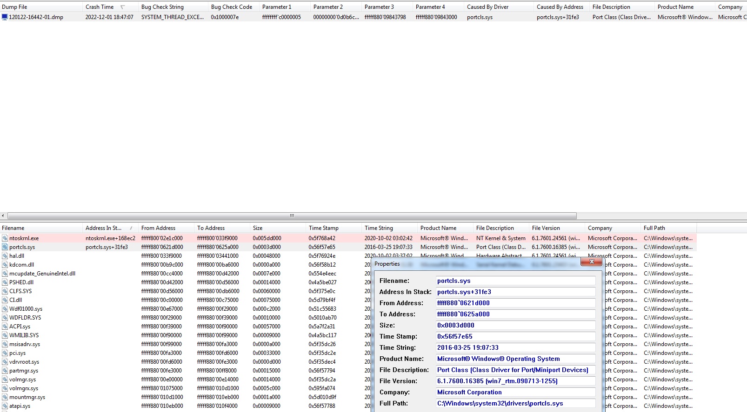Screen dimensions: 747x412
Task: Select the 120122-16442-01.dmp dump file icon
Action: 5,17
